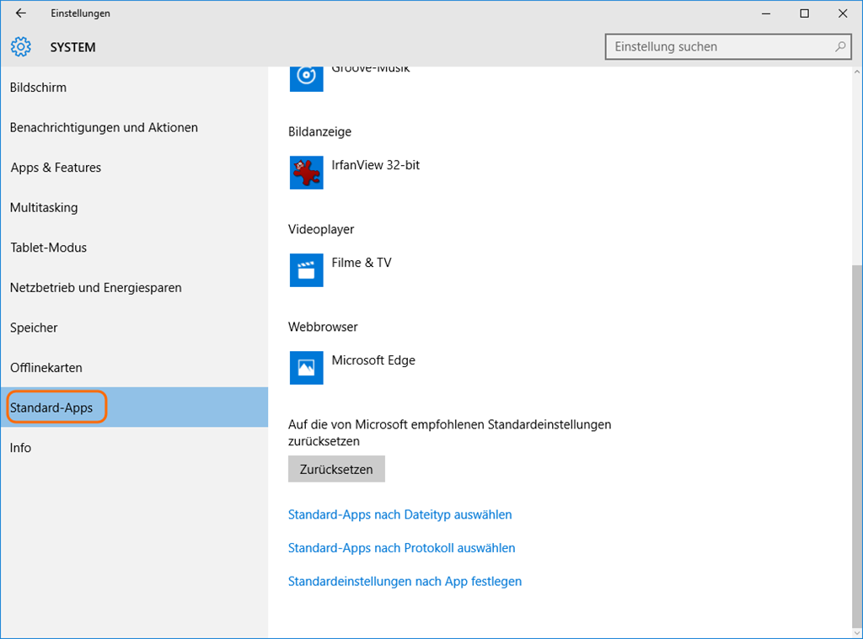Click the Groove-Musik app icon
This screenshot has width=863, height=639.
click(306, 77)
